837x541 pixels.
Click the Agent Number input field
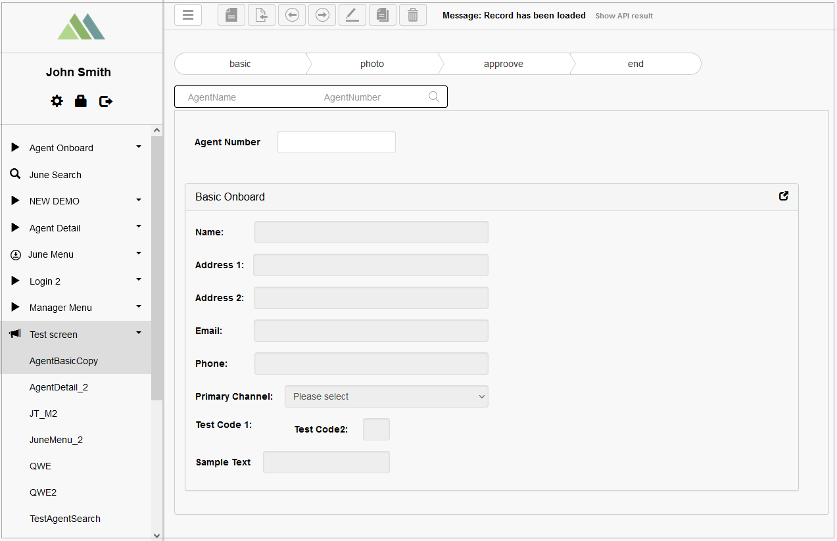tap(337, 142)
